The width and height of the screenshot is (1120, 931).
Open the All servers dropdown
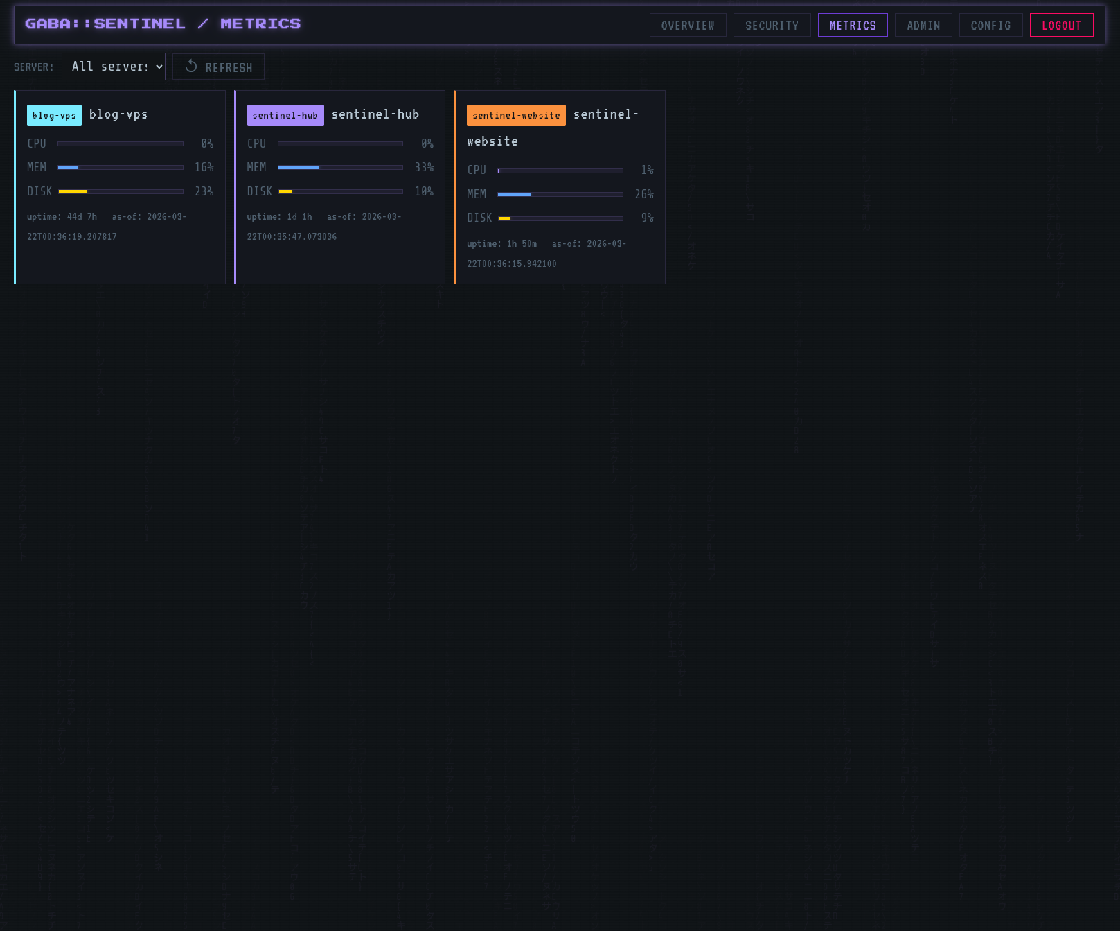point(113,66)
